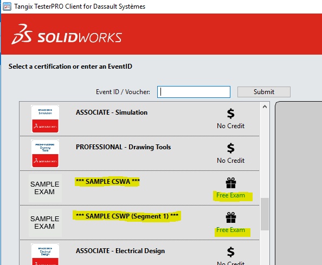The image size is (322, 265).
Task: Click the dollar icon for ASSOCIATE - Electrical Design
Action: [230, 252]
